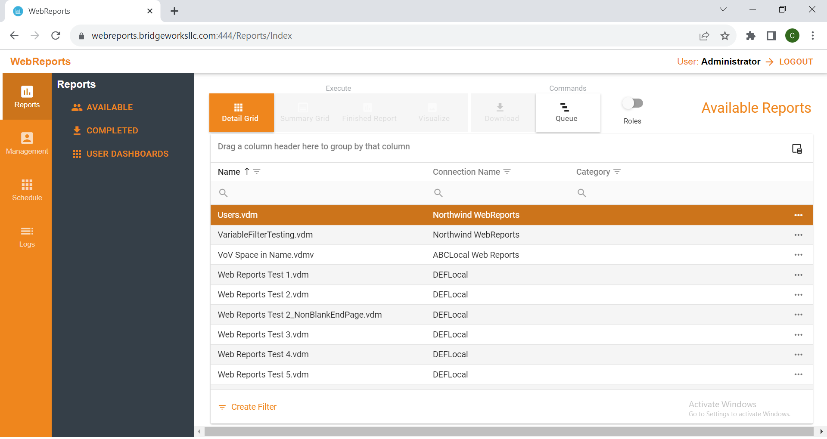Screen dimensions: 827x439
Task: Reload the page
Action: coord(56,36)
